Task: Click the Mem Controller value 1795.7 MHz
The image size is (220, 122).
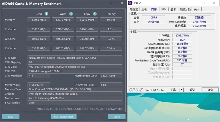Action: pos(199,22)
